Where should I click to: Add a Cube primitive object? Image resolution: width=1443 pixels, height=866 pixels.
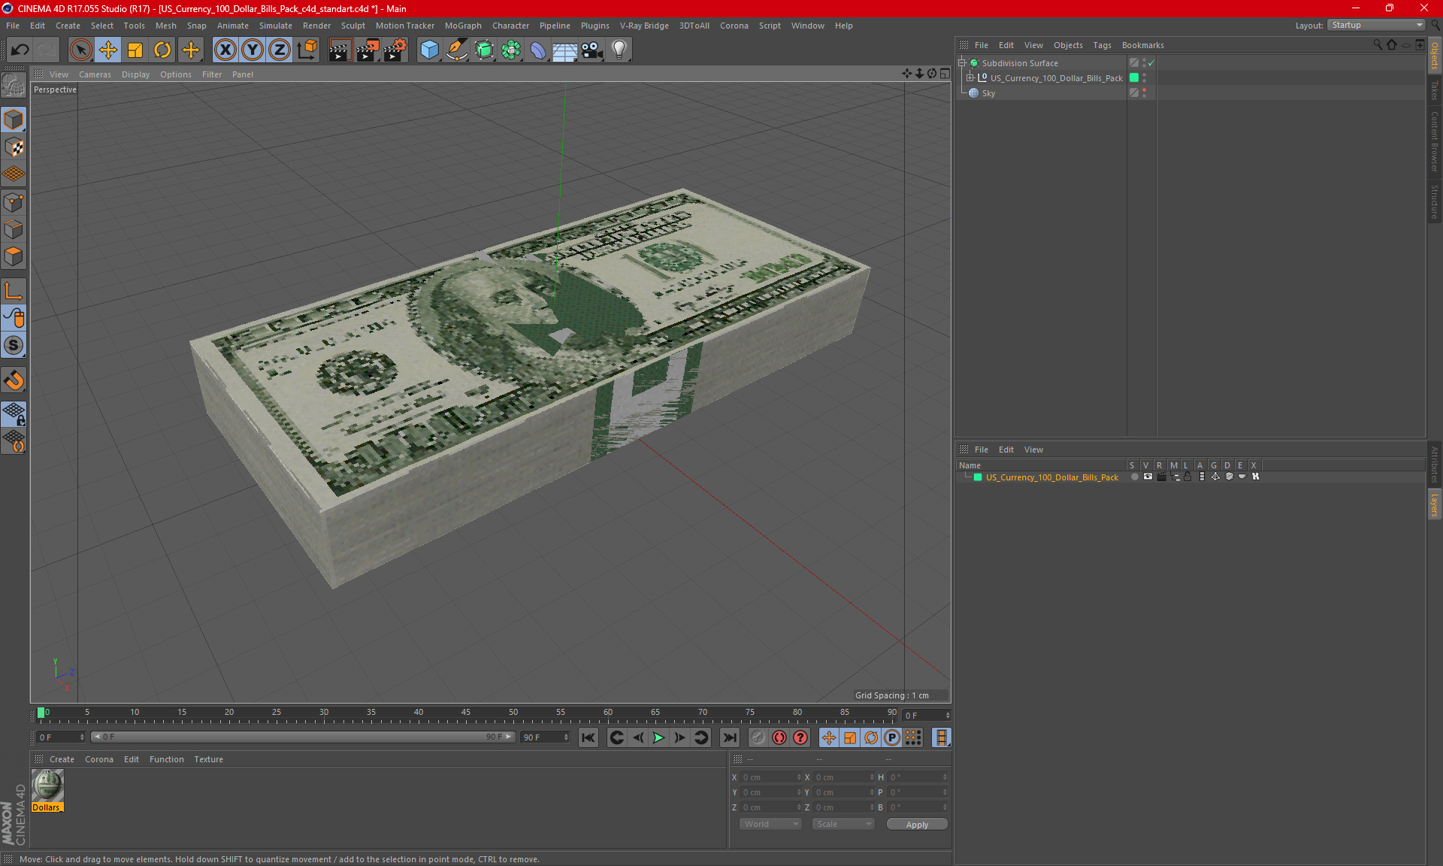[429, 50]
